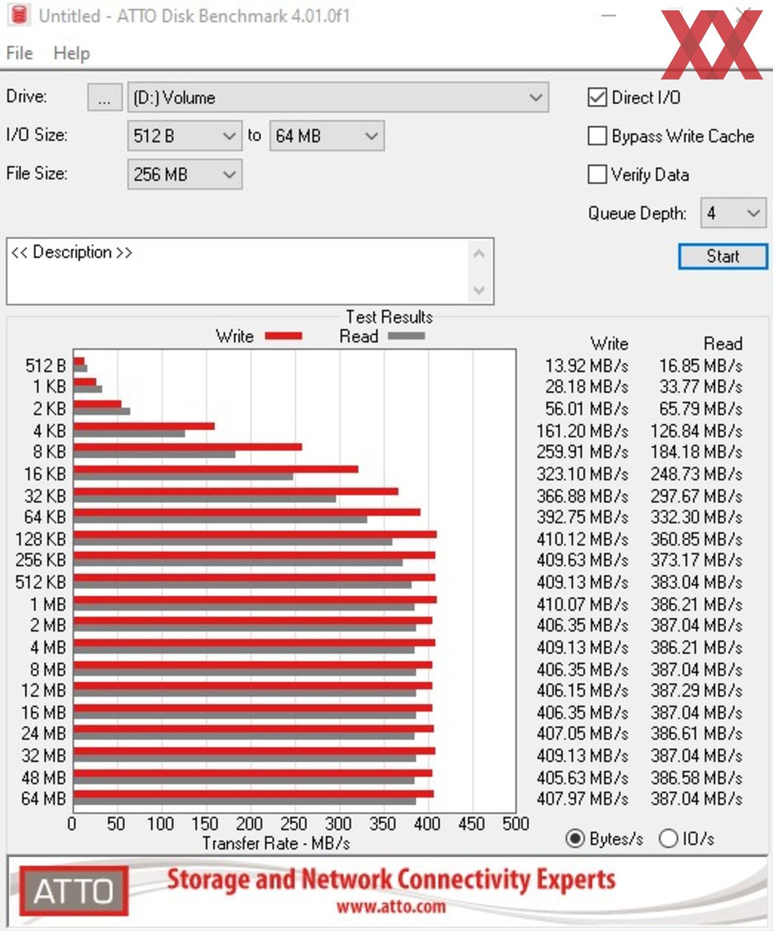
Task: Click the 64 MB row label in chart
Action: click(x=43, y=798)
